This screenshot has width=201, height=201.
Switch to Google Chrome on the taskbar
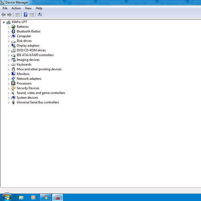click(x=45, y=197)
